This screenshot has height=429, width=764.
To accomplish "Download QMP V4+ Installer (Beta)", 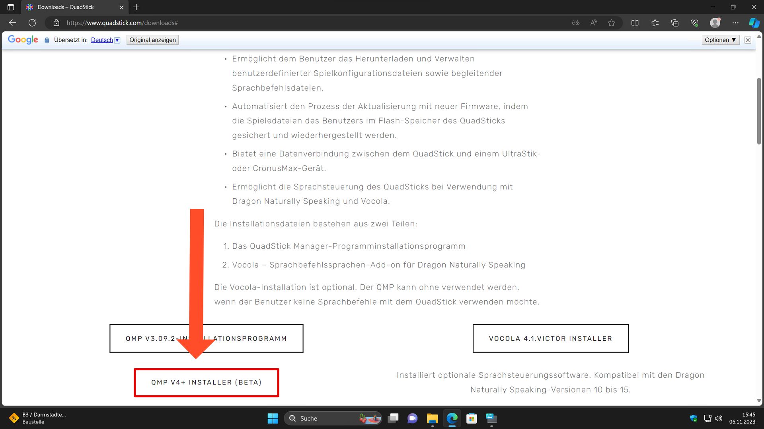I will 206,382.
